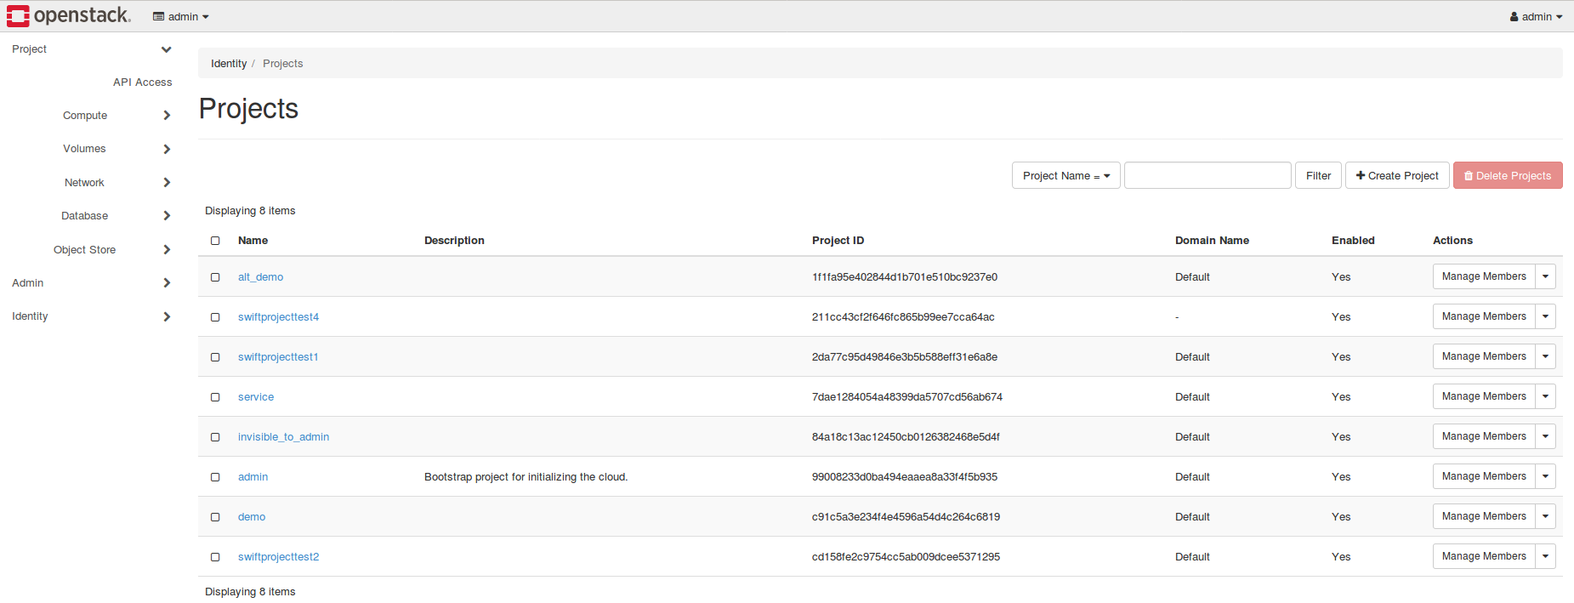This screenshot has width=1574, height=603.
Task: Open the API Access menu item
Action: pyautogui.click(x=142, y=82)
